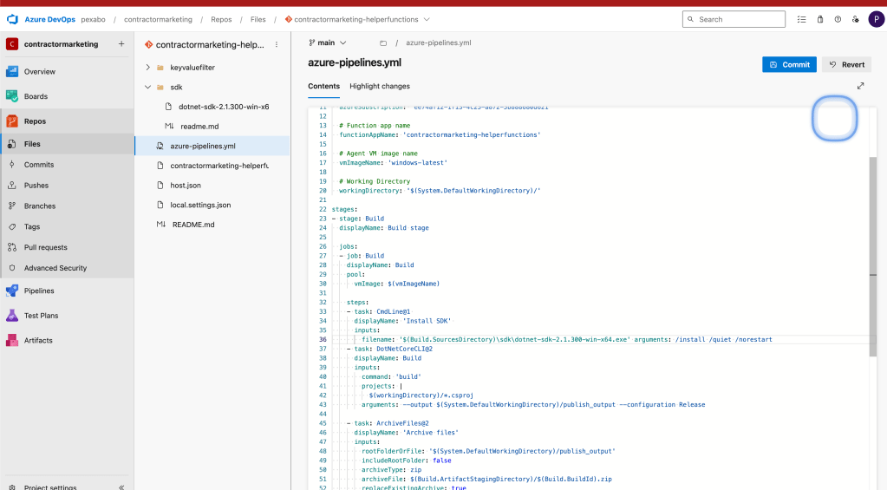Open the Pipelines sidebar icon
Image resolution: width=887 pixels, height=490 pixels.
12,291
